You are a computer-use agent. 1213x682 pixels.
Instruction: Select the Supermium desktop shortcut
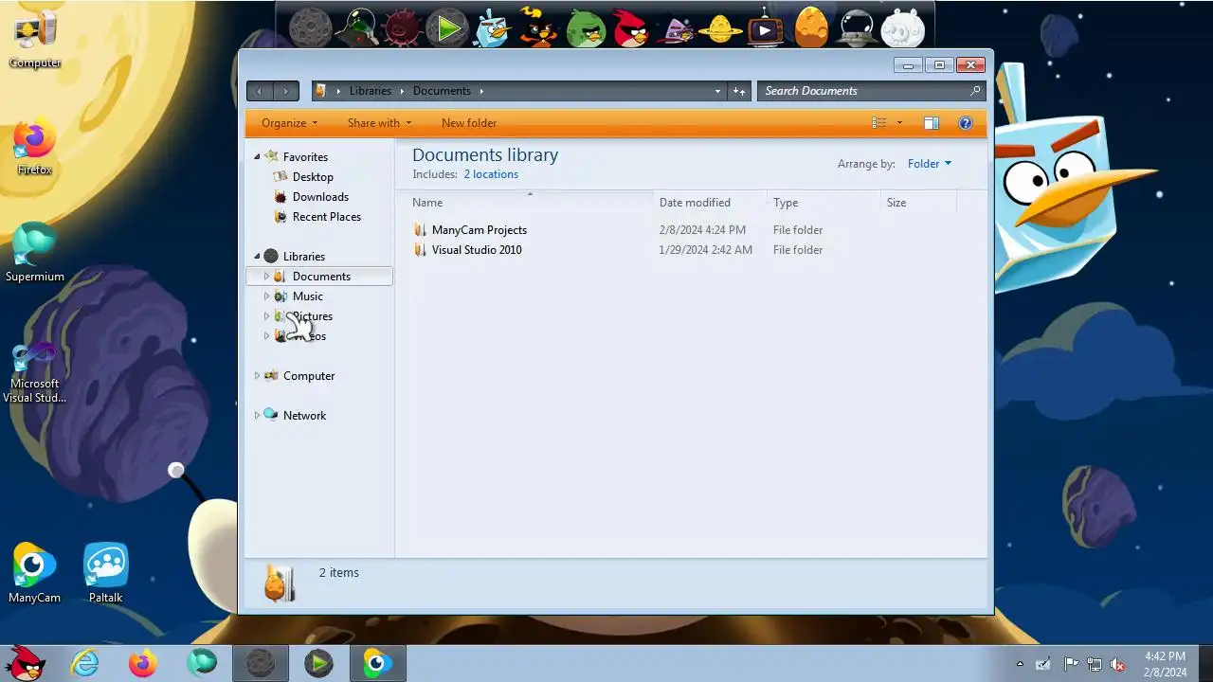pos(35,254)
